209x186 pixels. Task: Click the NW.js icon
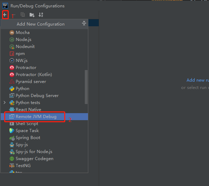click(x=12, y=61)
